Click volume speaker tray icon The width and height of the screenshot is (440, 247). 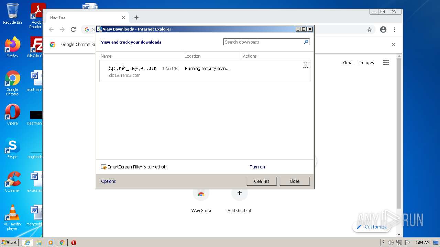[x=391, y=243]
